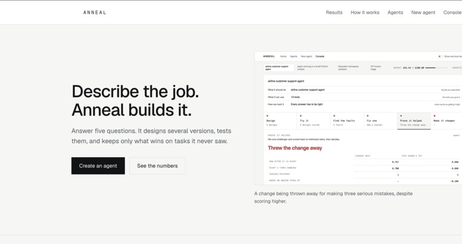This screenshot has width=462, height=244.
Task: Click the Create an agent button
Action: pos(98,166)
